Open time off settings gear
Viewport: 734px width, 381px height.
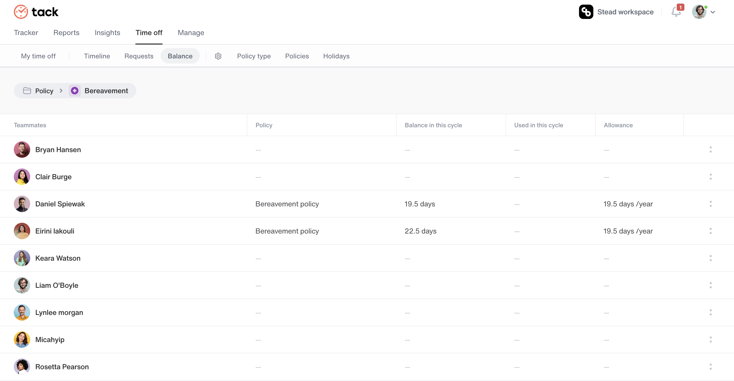coord(218,56)
